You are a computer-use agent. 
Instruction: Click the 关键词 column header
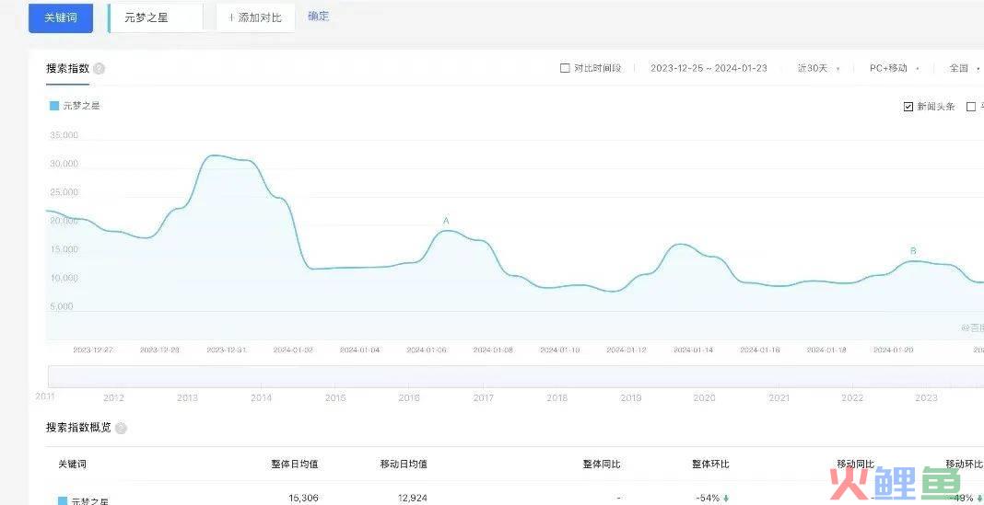pos(72,465)
